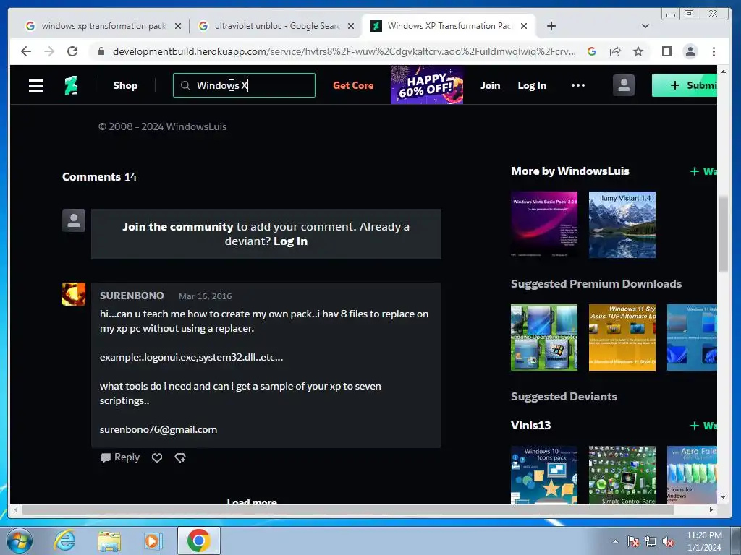Close the ultraviolet unbloc tab
This screenshot has height=555, width=741.
click(x=351, y=26)
